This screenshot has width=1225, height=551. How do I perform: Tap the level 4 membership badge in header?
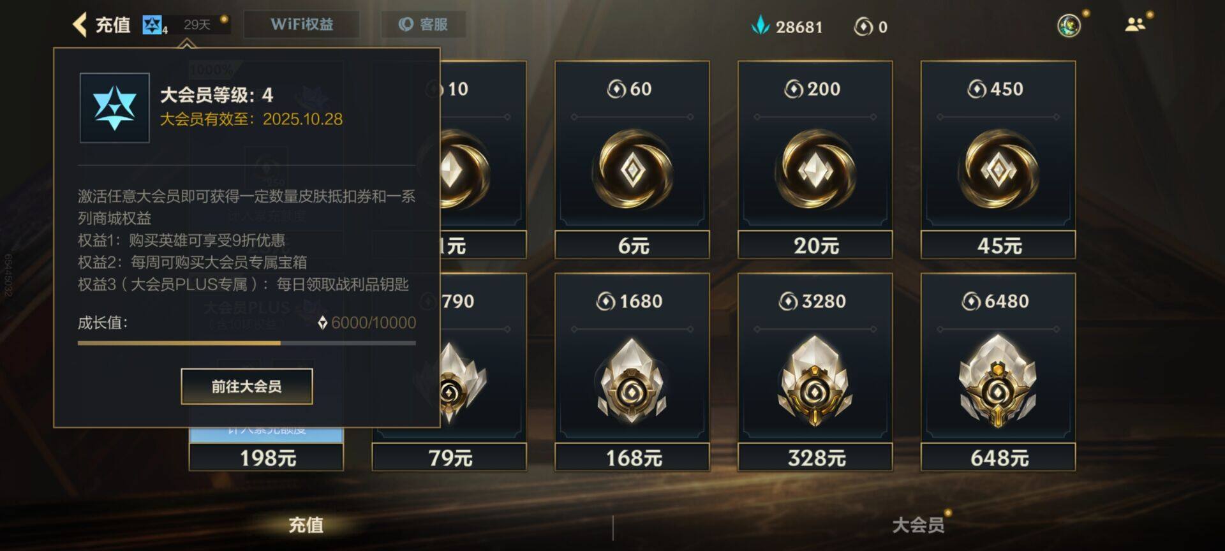click(x=154, y=25)
